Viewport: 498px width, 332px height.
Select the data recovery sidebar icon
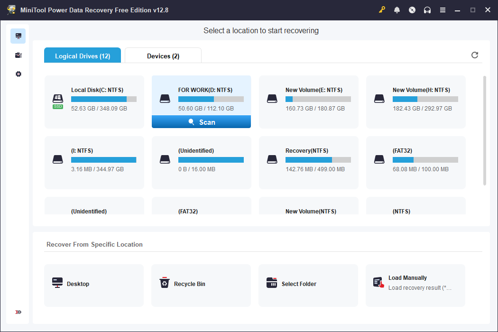click(18, 36)
